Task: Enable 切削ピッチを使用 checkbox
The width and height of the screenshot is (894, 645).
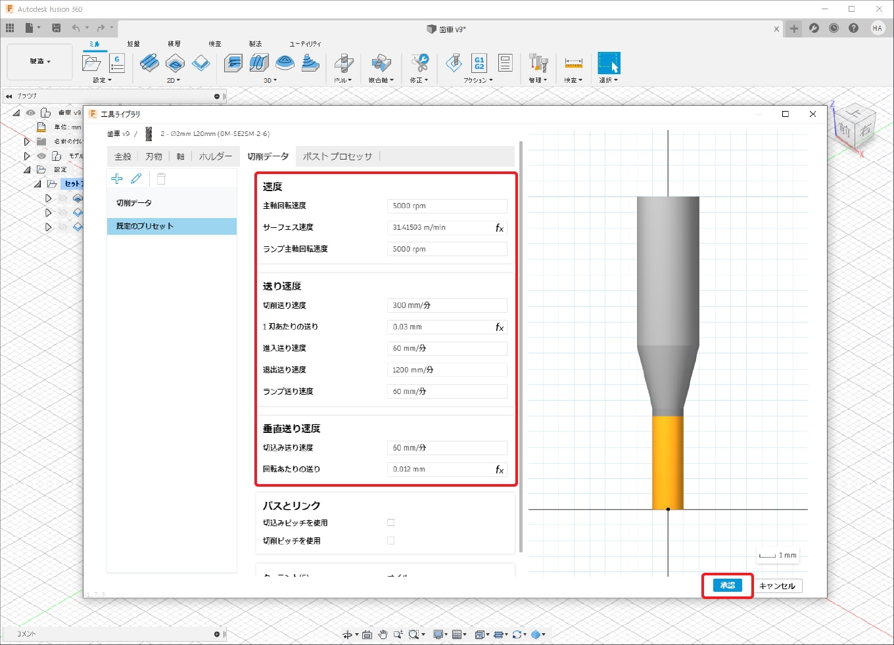Action: (x=391, y=541)
